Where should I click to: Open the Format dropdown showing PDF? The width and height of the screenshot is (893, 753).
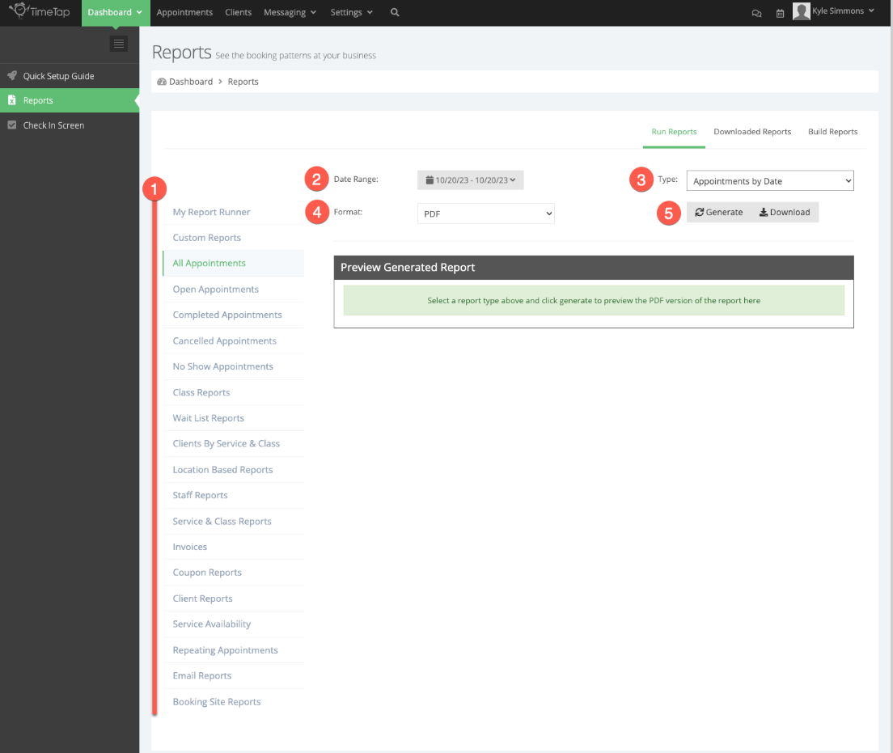485,213
